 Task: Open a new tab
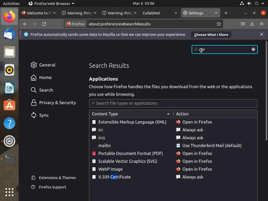click(226, 13)
